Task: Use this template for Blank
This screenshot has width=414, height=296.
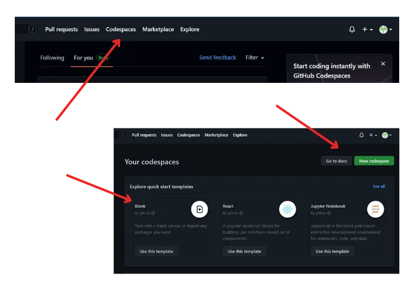Action: (156, 252)
